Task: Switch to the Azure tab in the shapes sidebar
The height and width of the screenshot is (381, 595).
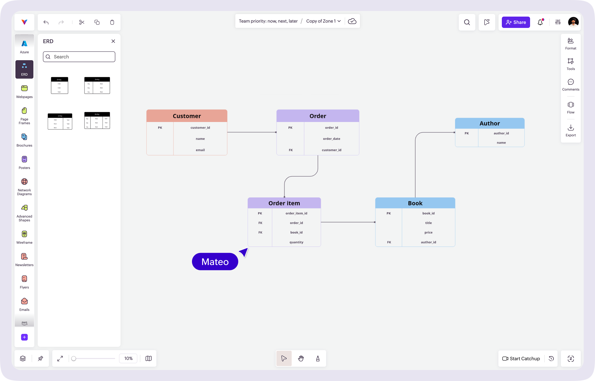Action: 24,45
